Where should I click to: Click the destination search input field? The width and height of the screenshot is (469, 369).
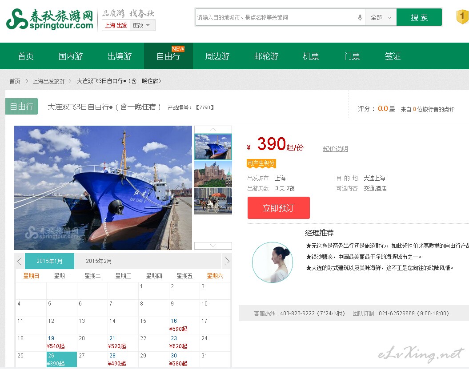point(276,18)
